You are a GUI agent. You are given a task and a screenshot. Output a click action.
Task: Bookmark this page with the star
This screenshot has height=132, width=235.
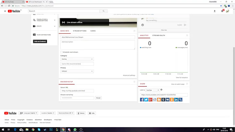coord(221,6)
